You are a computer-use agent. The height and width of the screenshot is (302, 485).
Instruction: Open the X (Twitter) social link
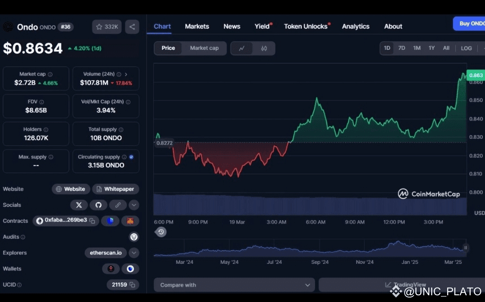coord(79,205)
